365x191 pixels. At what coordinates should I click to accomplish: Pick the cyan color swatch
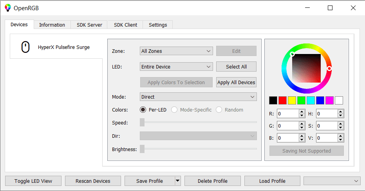pos(311,101)
